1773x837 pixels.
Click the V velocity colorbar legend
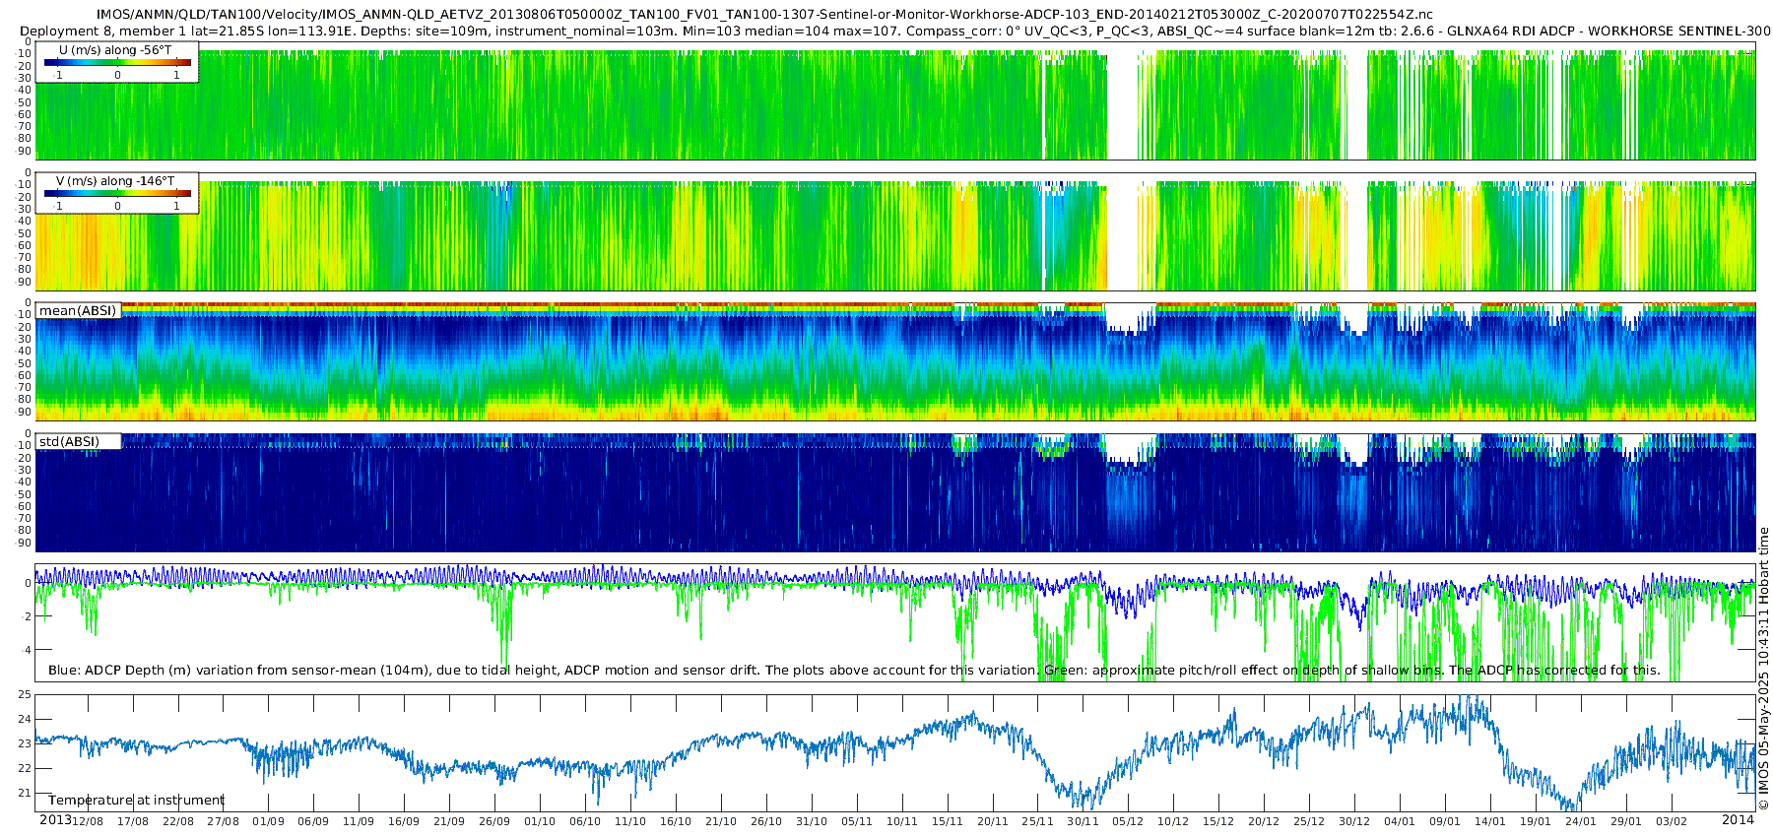(117, 193)
